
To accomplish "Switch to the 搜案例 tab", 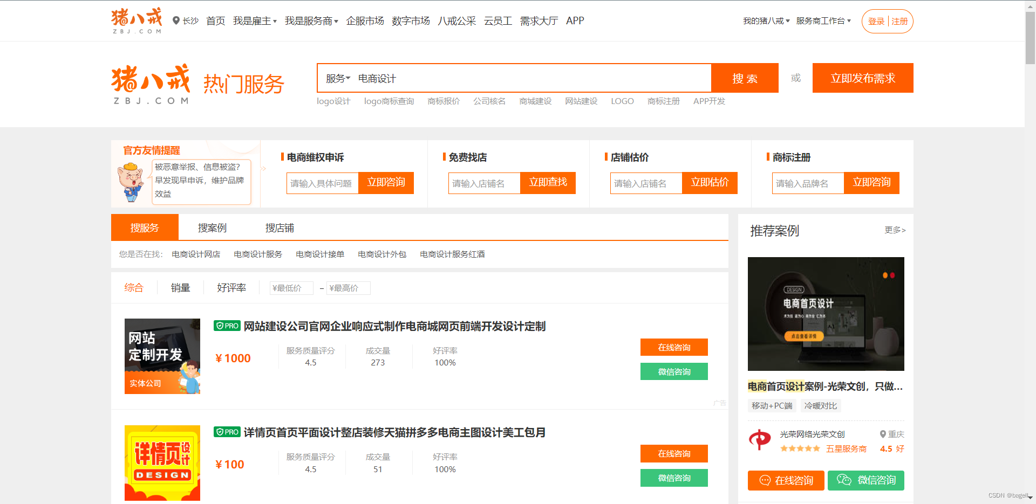I will [x=212, y=227].
